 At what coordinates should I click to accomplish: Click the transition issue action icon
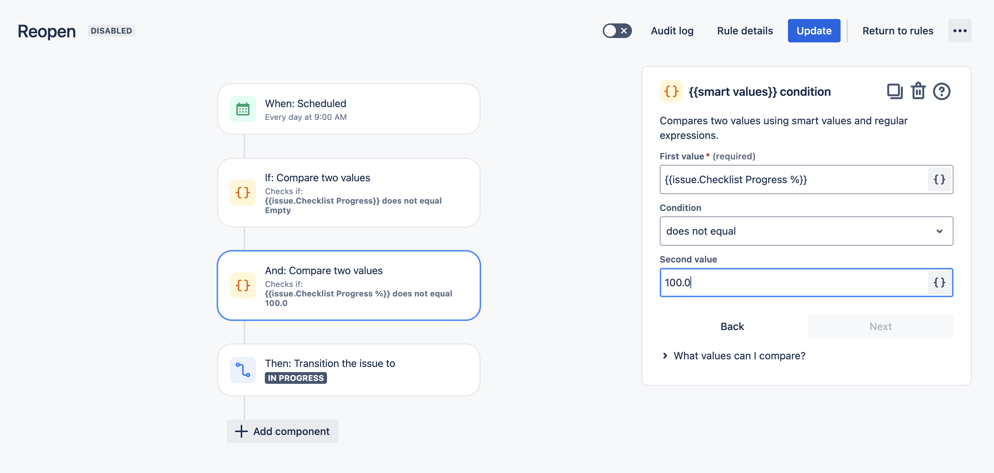pos(243,370)
